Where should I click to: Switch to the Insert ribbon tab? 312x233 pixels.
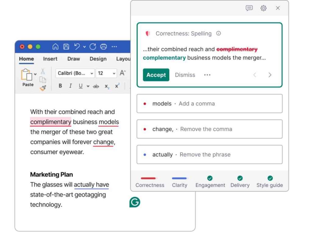[x=50, y=59]
